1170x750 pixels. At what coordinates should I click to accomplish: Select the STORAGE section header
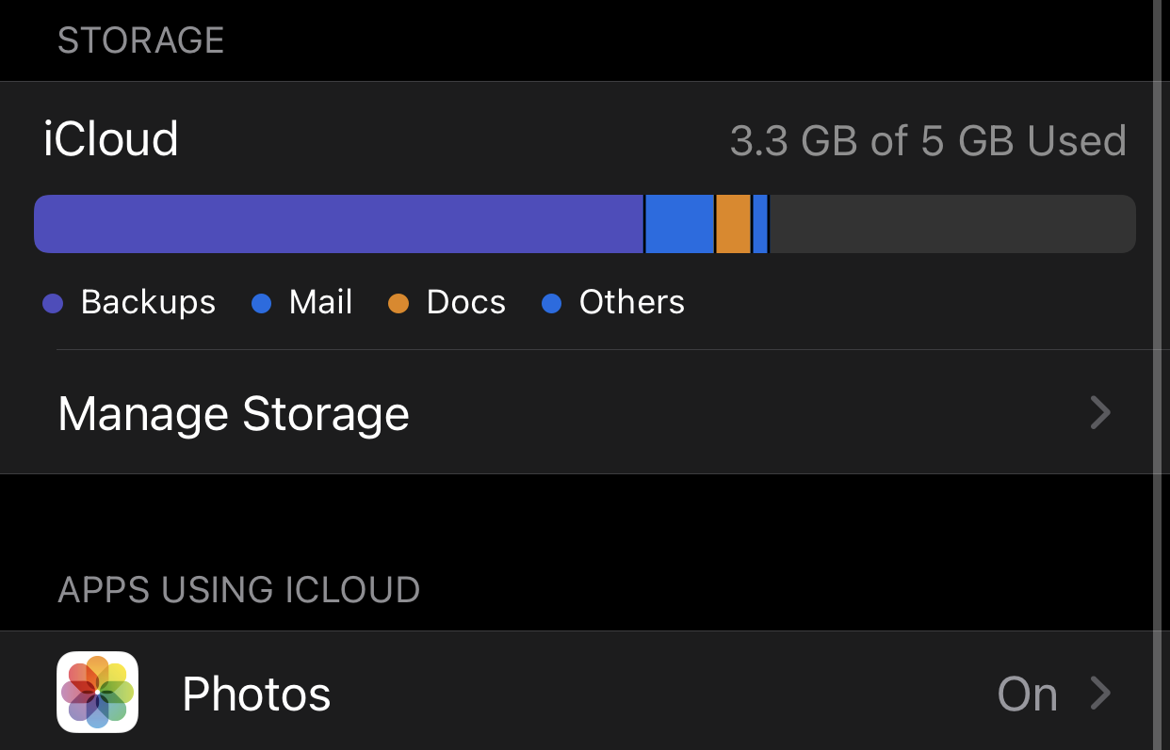pos(140,40)
